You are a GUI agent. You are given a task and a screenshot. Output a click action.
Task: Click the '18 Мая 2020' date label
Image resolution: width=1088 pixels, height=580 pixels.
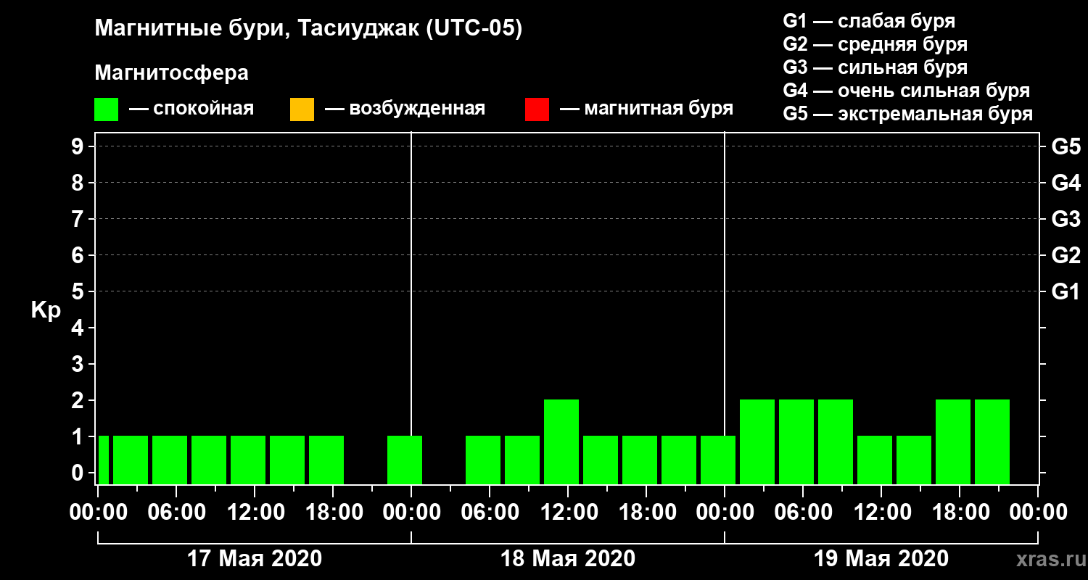point(568,559)
